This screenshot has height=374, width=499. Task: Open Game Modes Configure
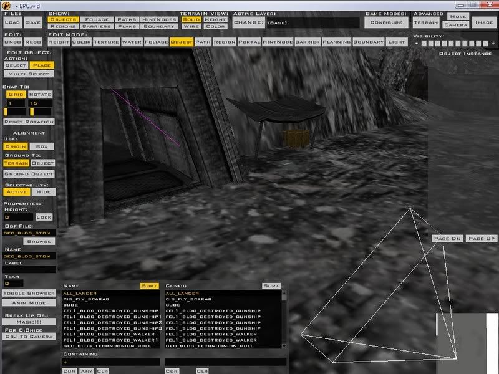(x=386, y=22)
